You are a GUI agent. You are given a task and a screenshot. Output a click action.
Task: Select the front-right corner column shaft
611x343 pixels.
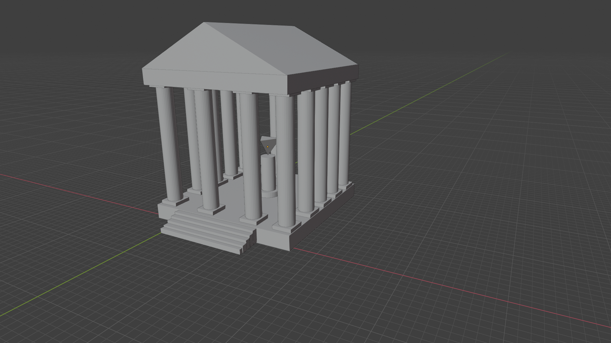pos(285,159)
